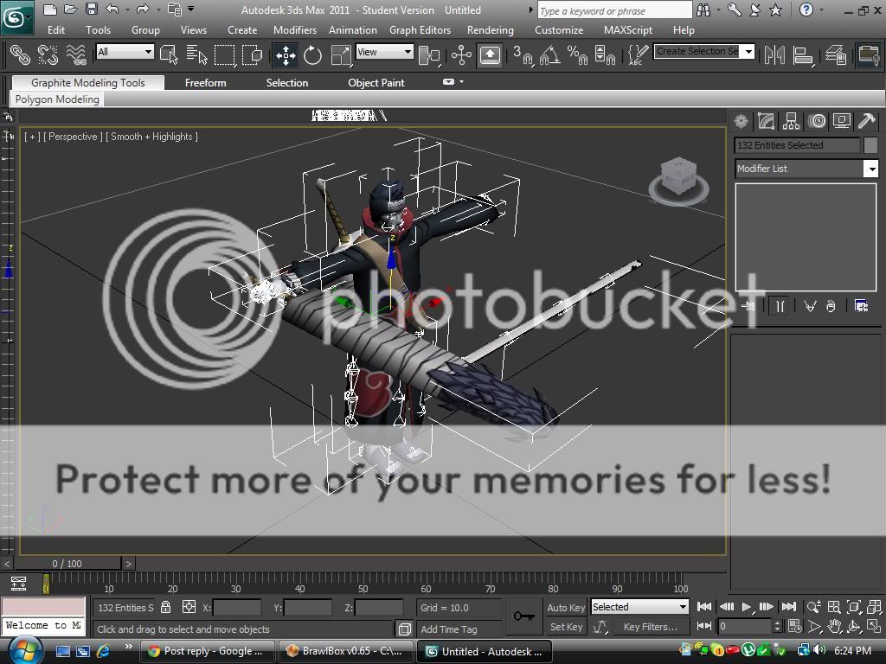Image resolution: width=886 pixels, height=664 pixels.
Task: Expand the Create Selection Set dropdown
Action: coord(748,51)
